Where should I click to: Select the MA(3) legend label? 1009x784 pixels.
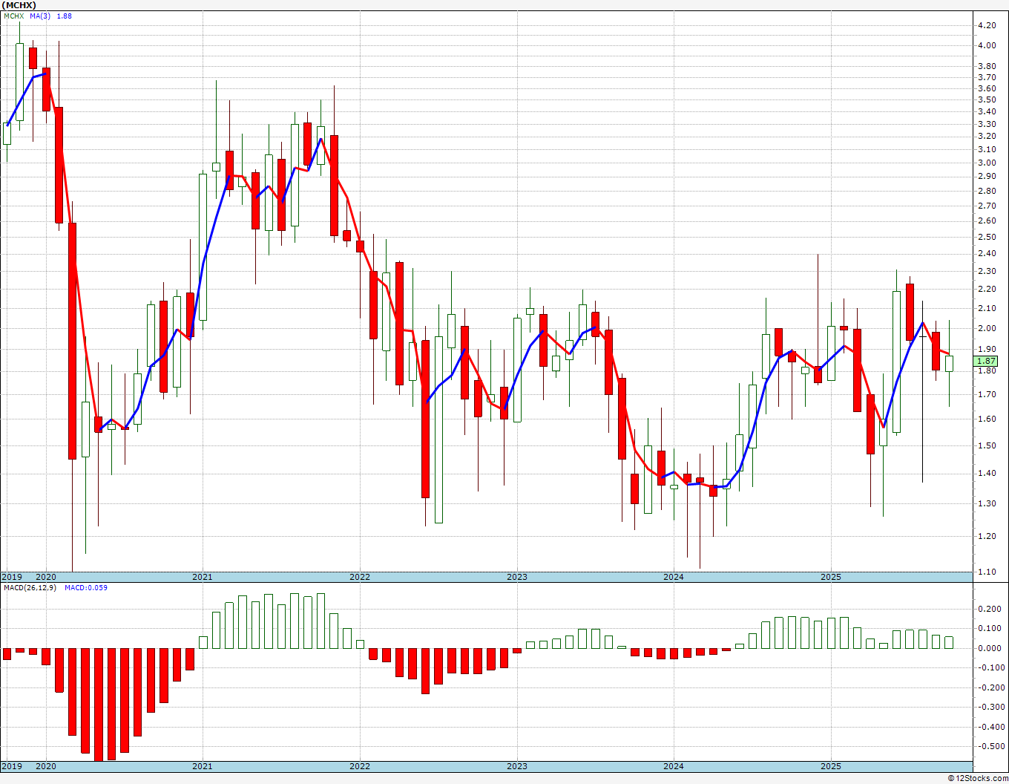(x=40, y=16)
